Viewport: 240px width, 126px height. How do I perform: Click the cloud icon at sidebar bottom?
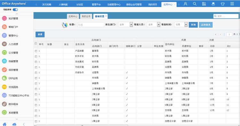[14, 124]
